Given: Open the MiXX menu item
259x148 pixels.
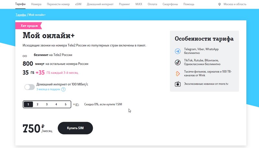Looking at the screenshot, I should coord(139,4).
